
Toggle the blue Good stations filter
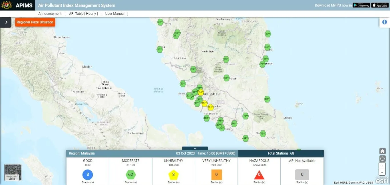coord(88,174)
